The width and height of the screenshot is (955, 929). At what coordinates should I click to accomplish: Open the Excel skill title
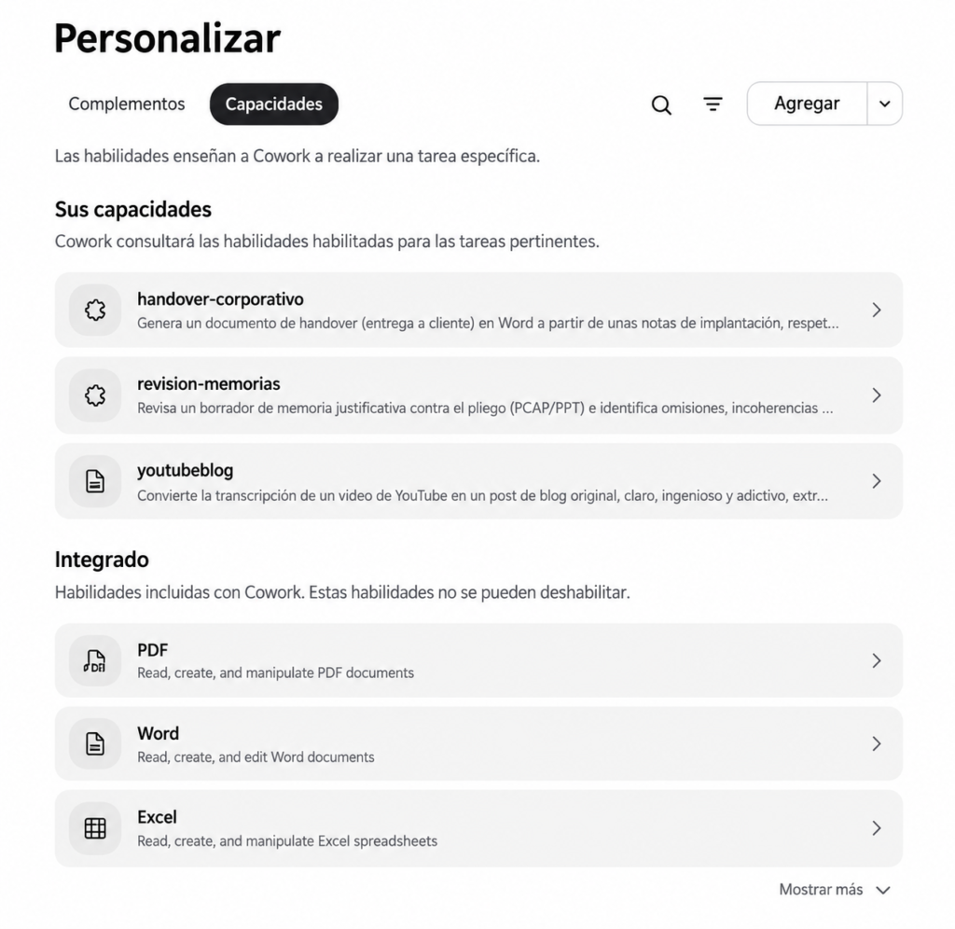pos(157,817)
